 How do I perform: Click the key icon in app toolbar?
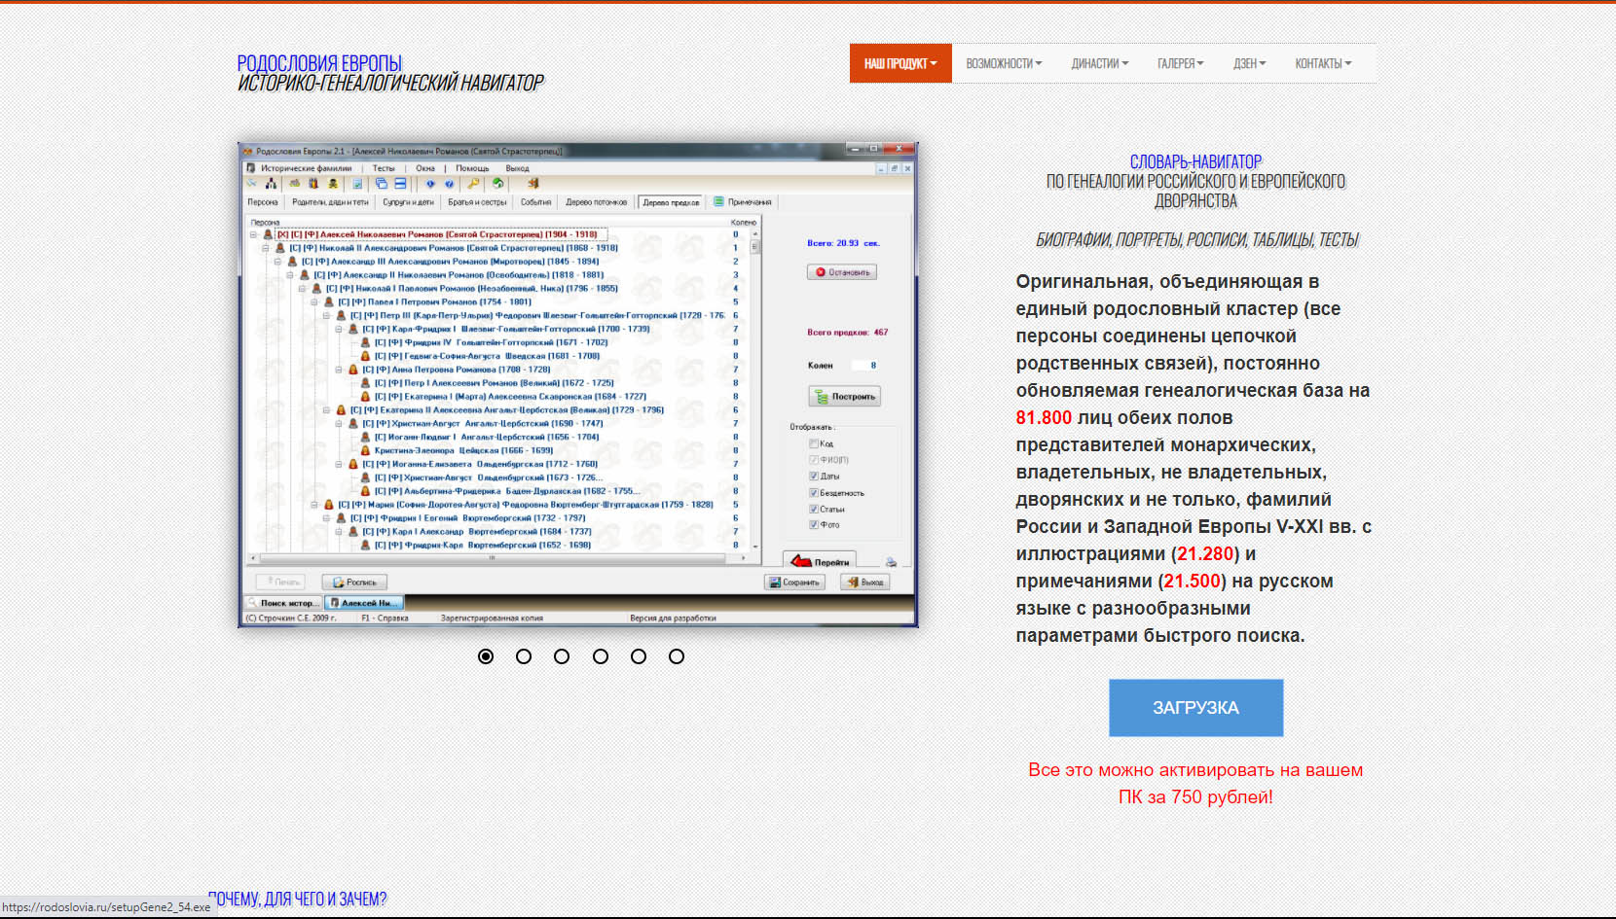point(473,183)
